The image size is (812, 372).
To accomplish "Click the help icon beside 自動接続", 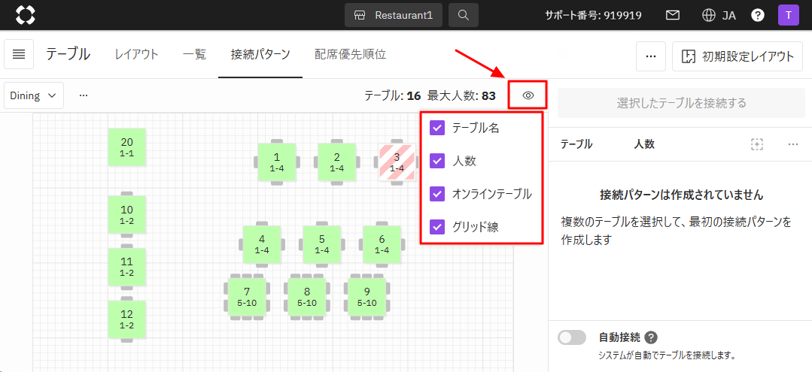I will pyautogui.click(x=652, y=338).
